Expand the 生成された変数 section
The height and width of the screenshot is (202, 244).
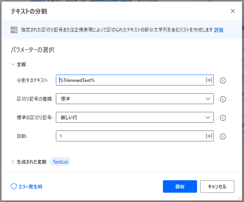click(13, 162)
